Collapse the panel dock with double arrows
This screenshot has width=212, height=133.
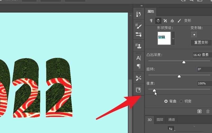(x=142, y=6)
